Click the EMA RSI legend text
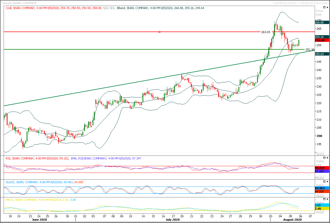Image resolution: width=330 pixels, height=223 pixels. click(106, 158)
